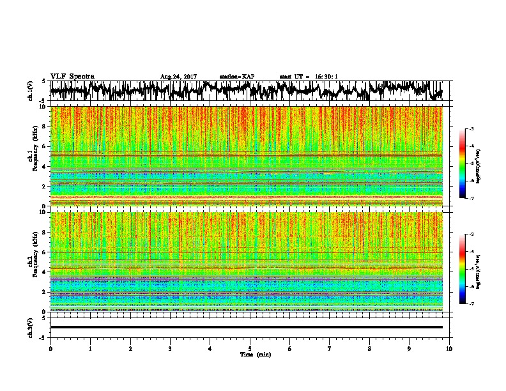Click the "-7" label on the lower colorbar
Image resolution: width=506 pixels, height=391 pixels.
[471, 303]
